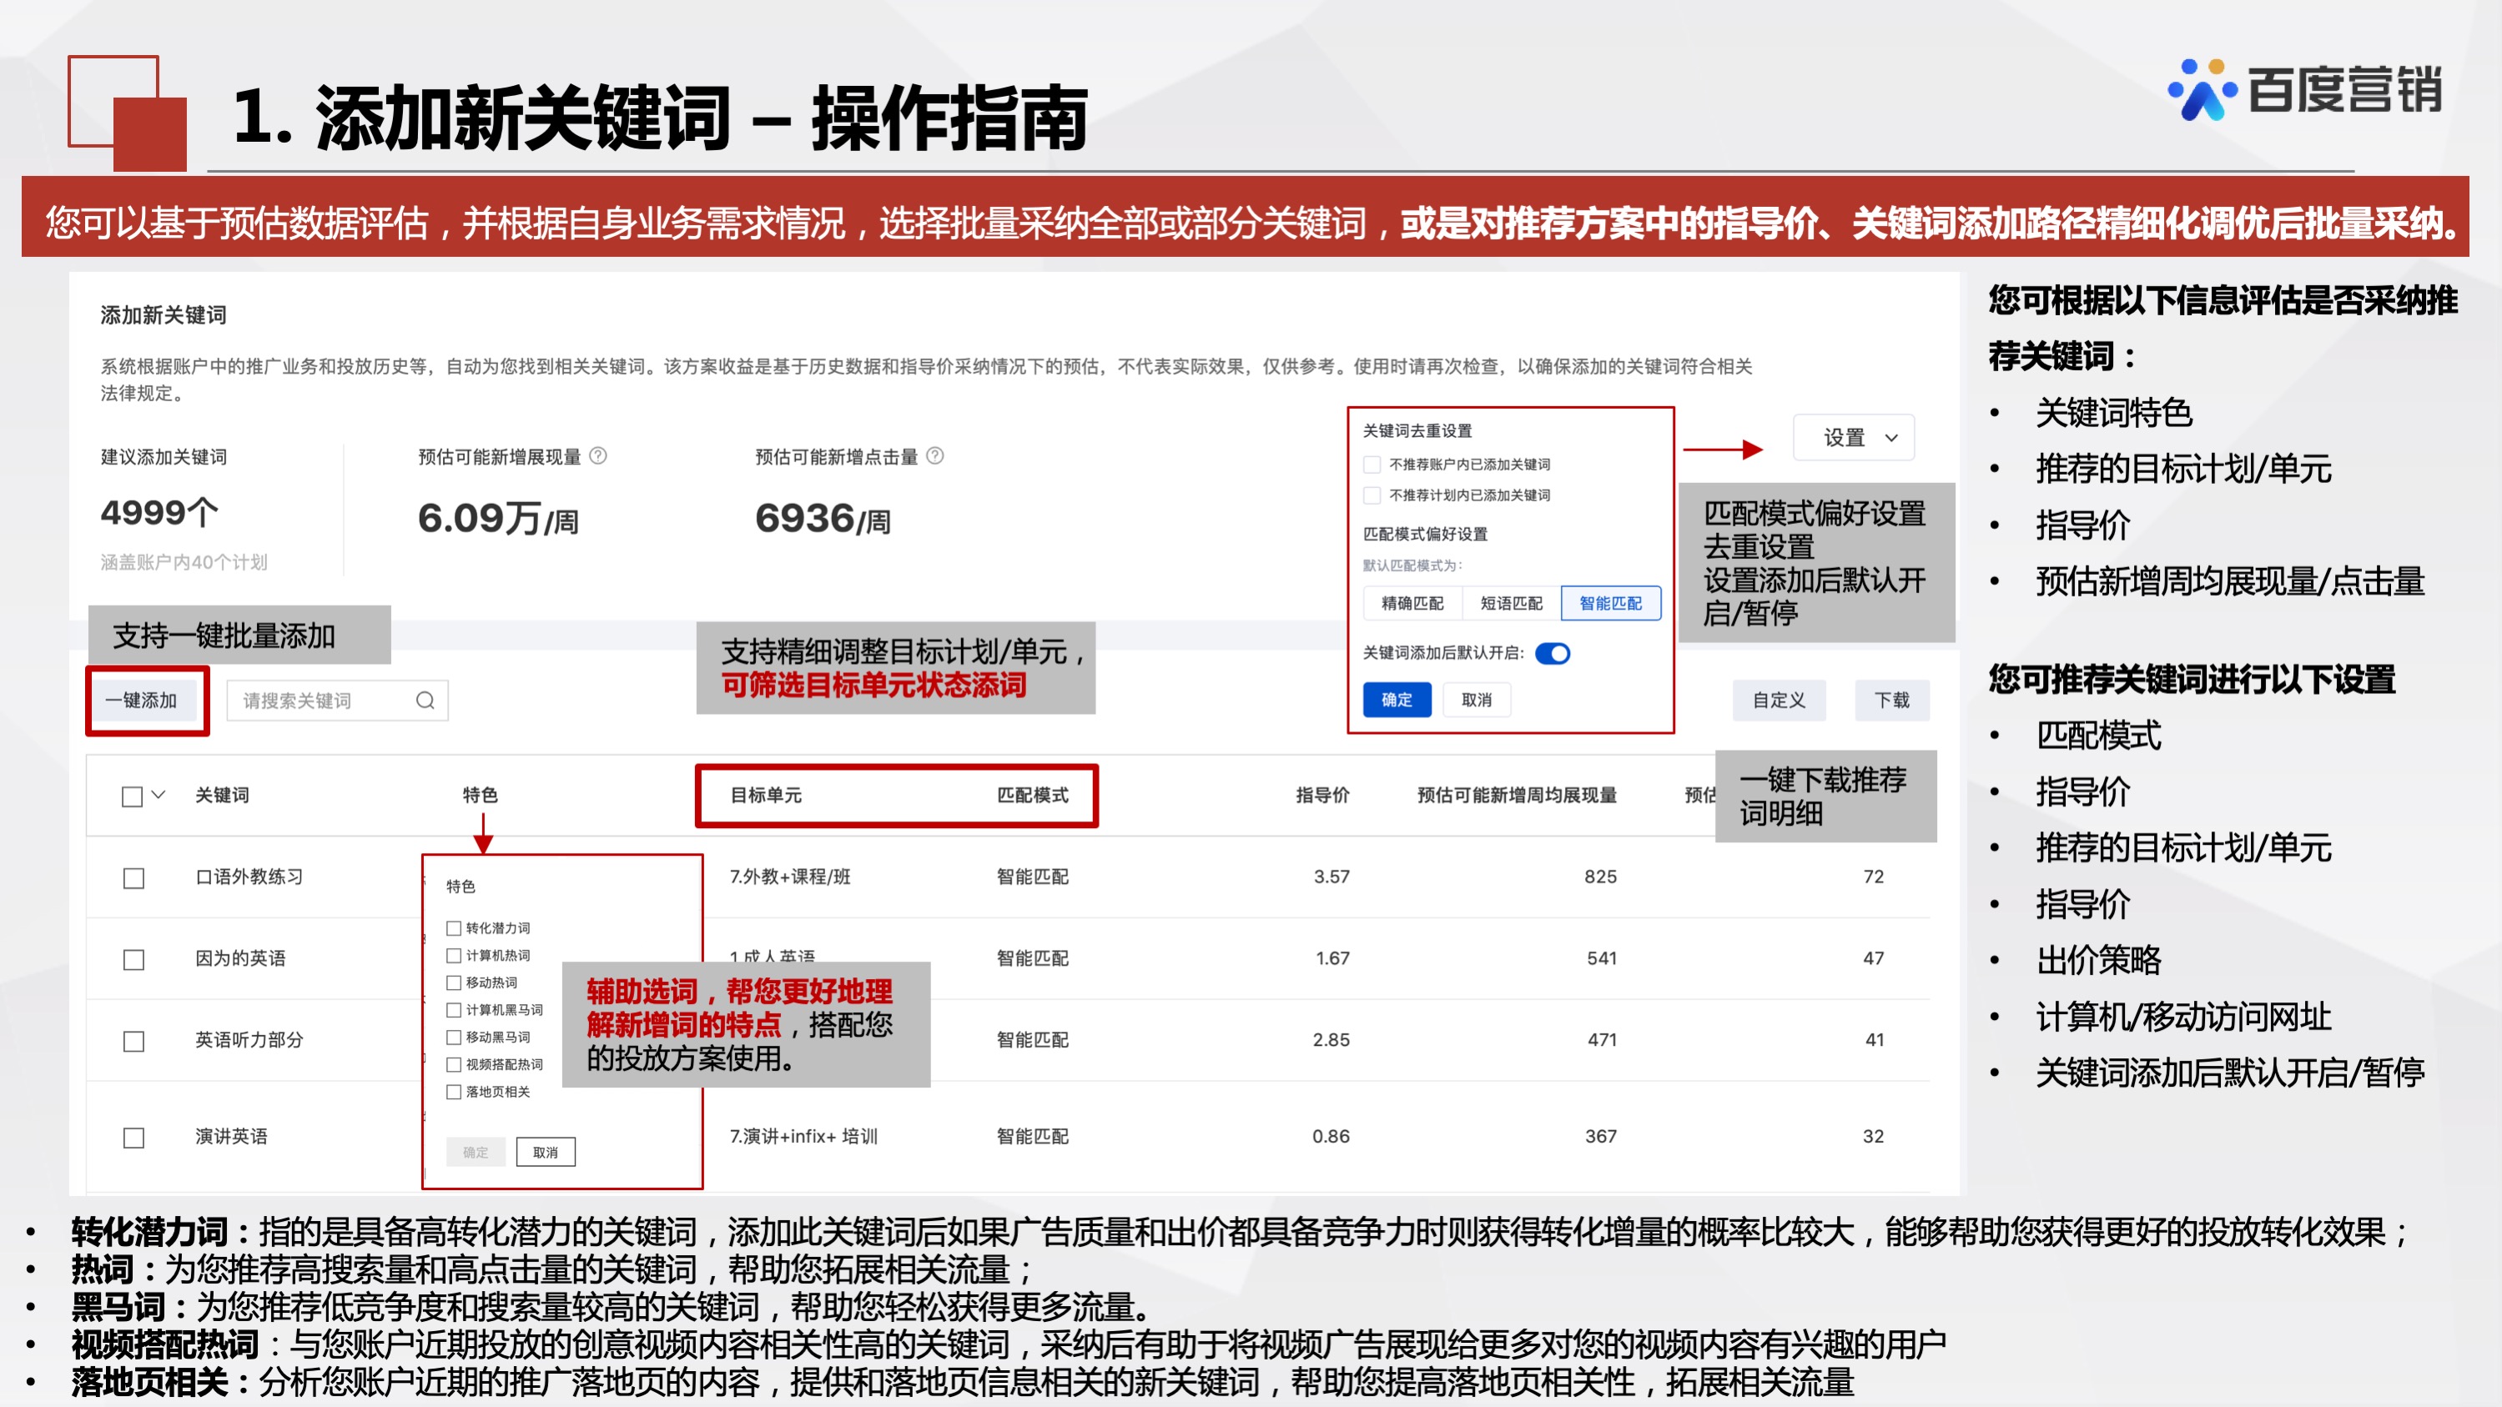Open the 自定义 column settings
This screenshot has width=2502, height=1407.
point(1780,700)
